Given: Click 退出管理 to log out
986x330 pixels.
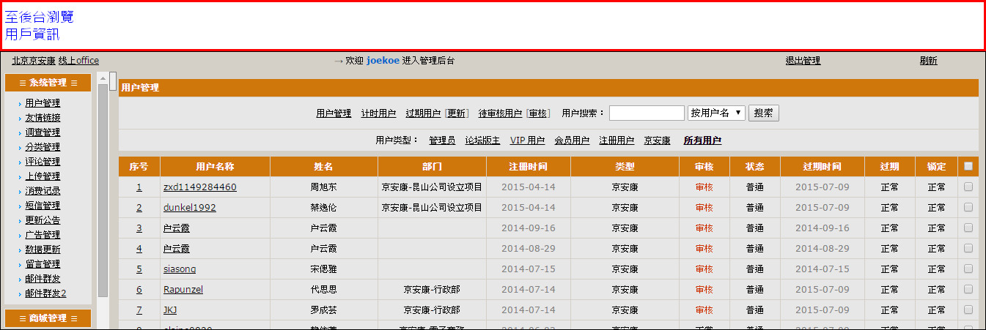Looking at the screenshot, I should click(803, 61).
